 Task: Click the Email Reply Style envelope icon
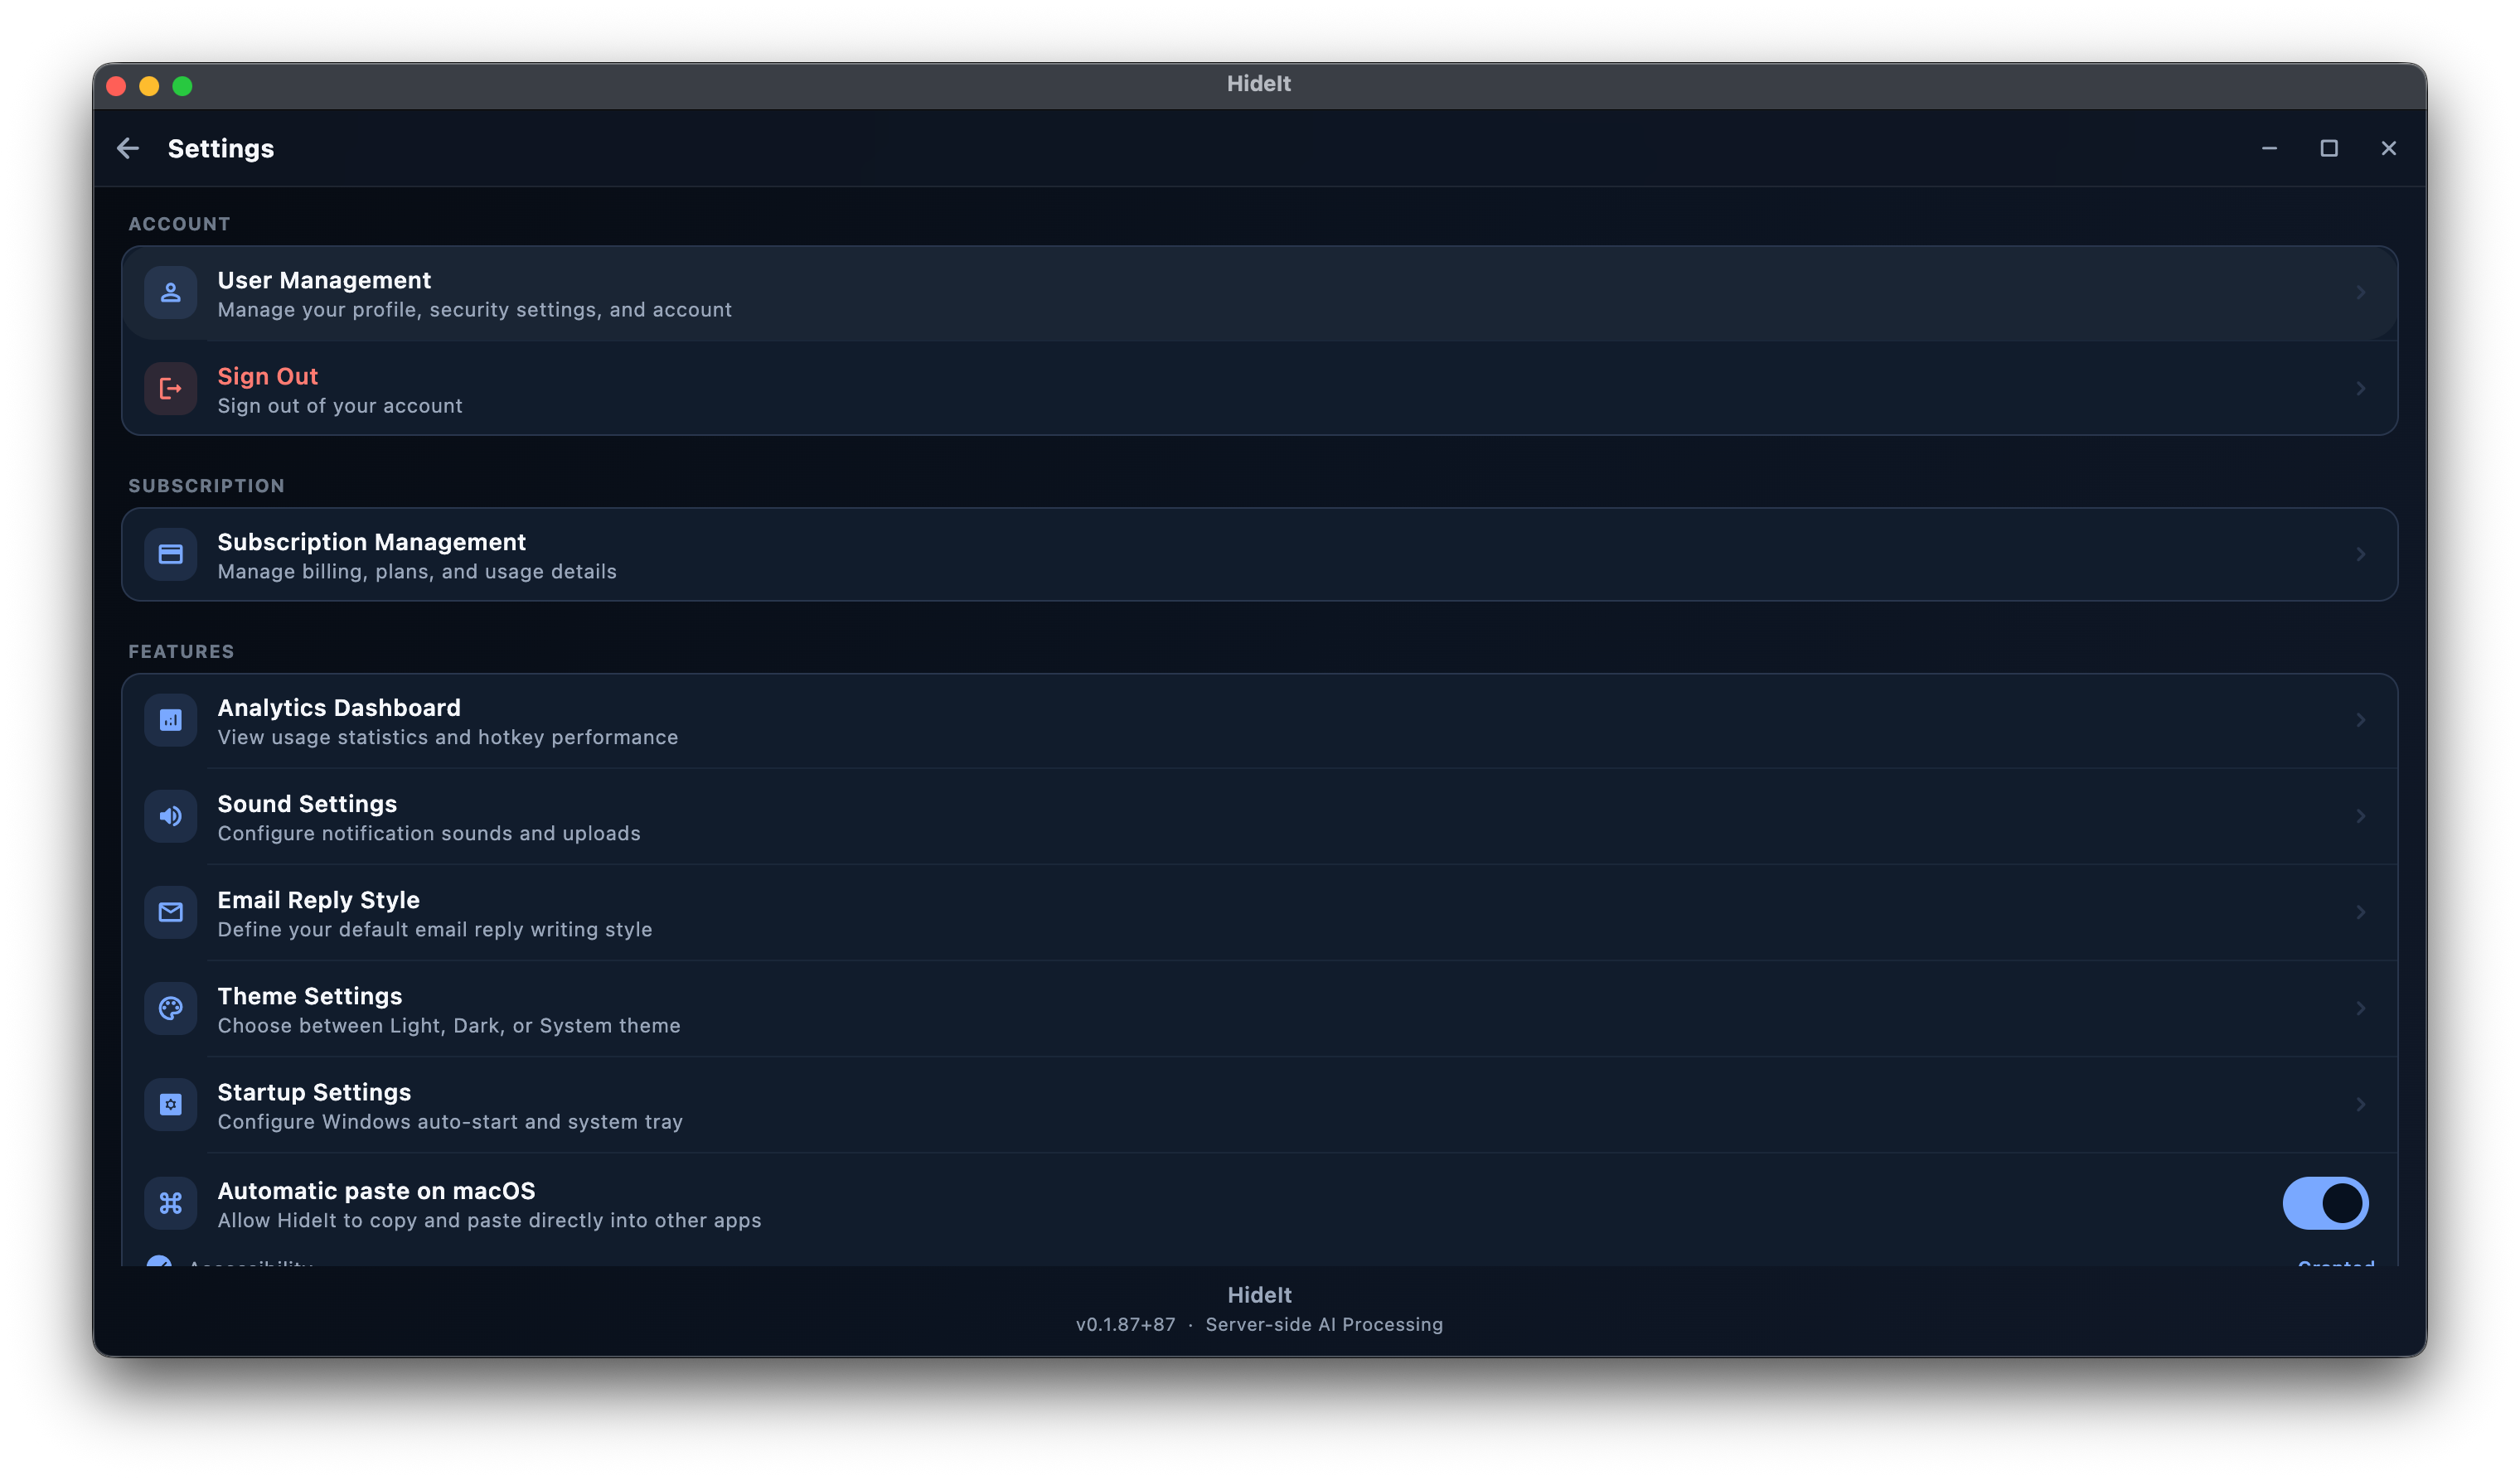[x=171, y=912]
